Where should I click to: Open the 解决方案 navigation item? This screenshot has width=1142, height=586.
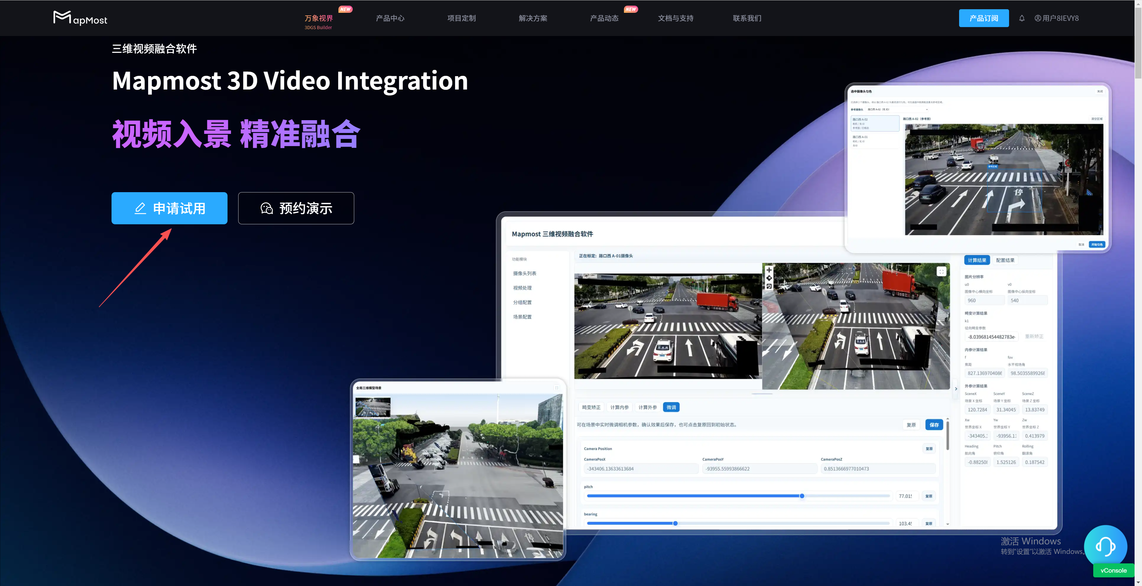click(533, 18)
